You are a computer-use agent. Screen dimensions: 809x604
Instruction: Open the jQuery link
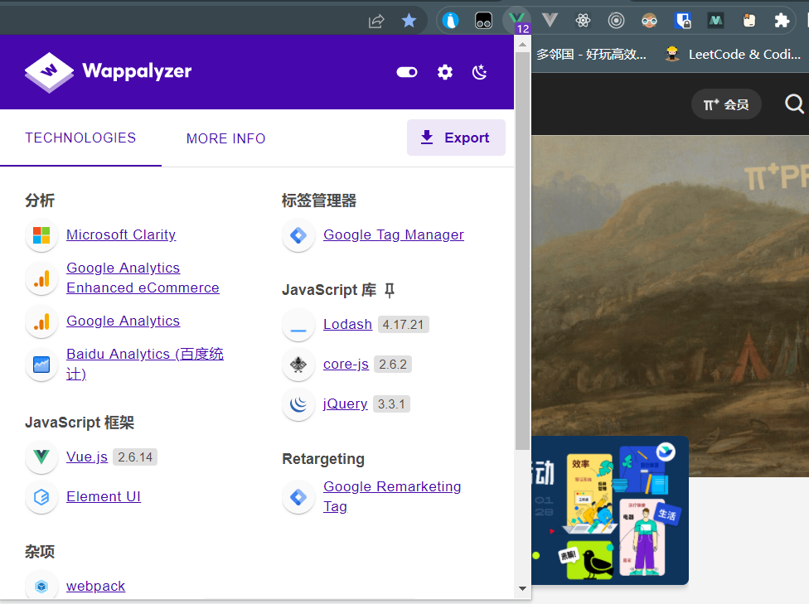[x=346, y=403]
